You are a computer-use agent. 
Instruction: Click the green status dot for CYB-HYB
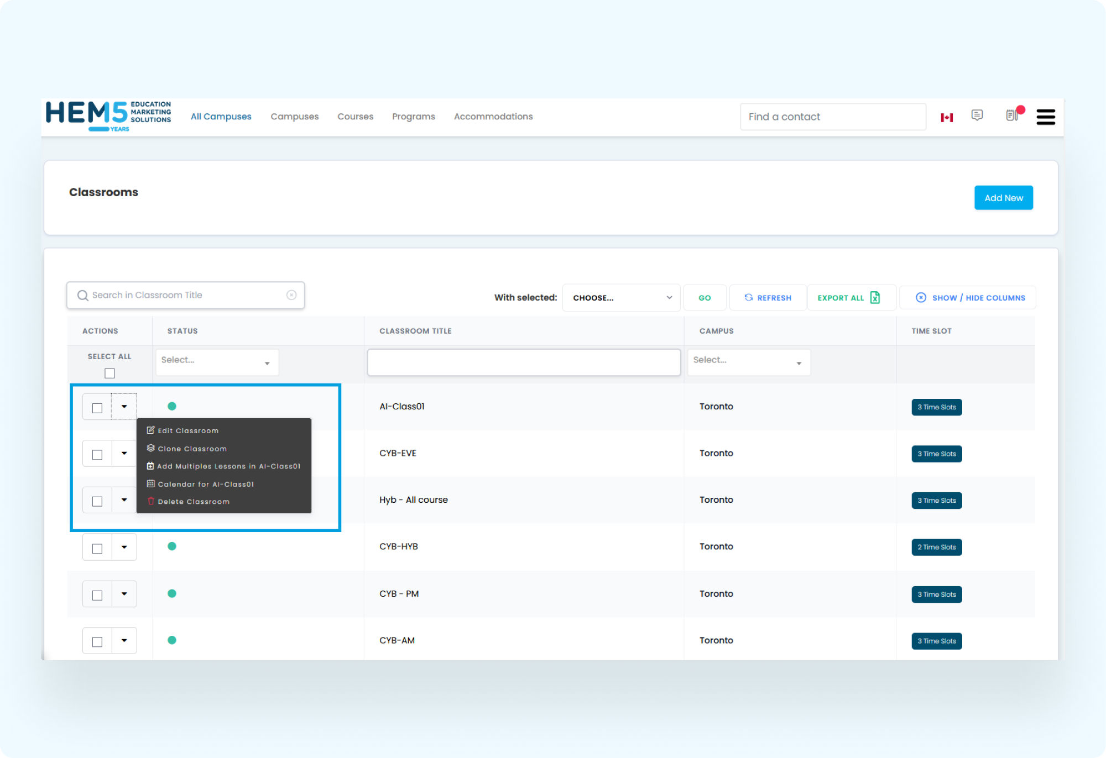172,546
